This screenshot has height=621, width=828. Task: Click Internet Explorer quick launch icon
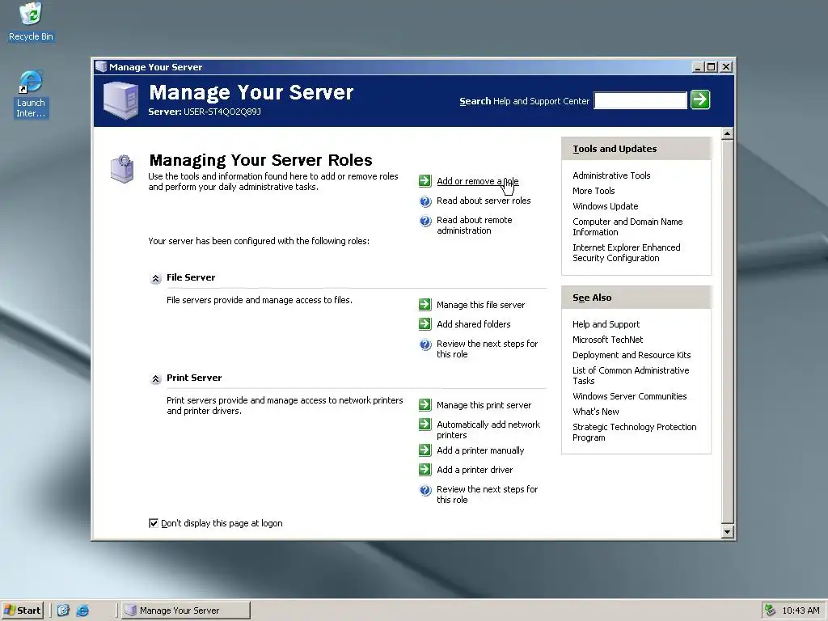[82, 610]
